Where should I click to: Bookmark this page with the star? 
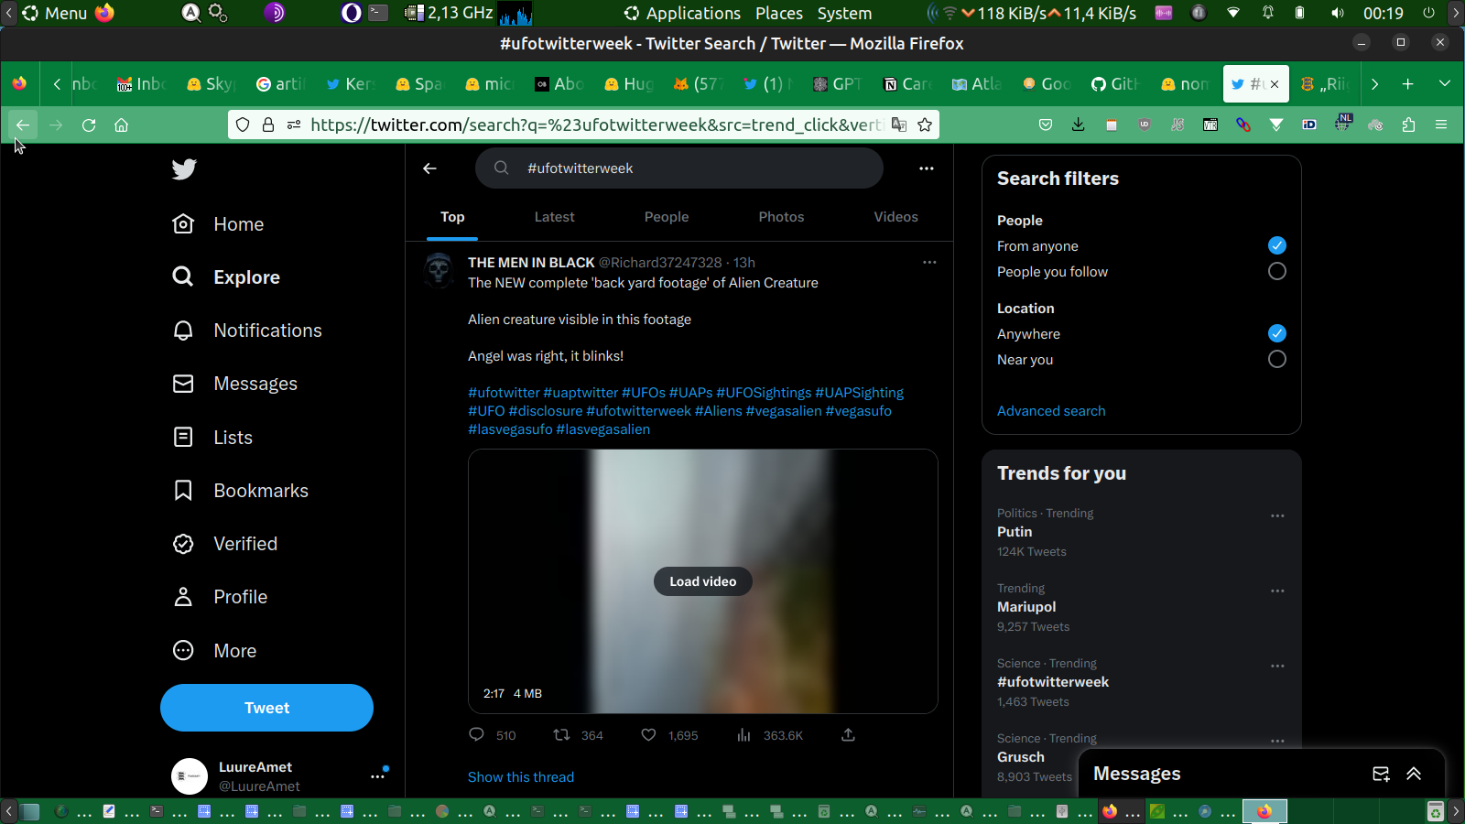(925, 125)
